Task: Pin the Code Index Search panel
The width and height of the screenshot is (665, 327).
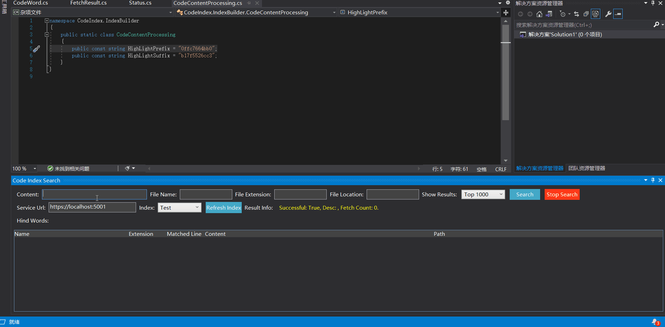Action: click(x=653, y=180)
